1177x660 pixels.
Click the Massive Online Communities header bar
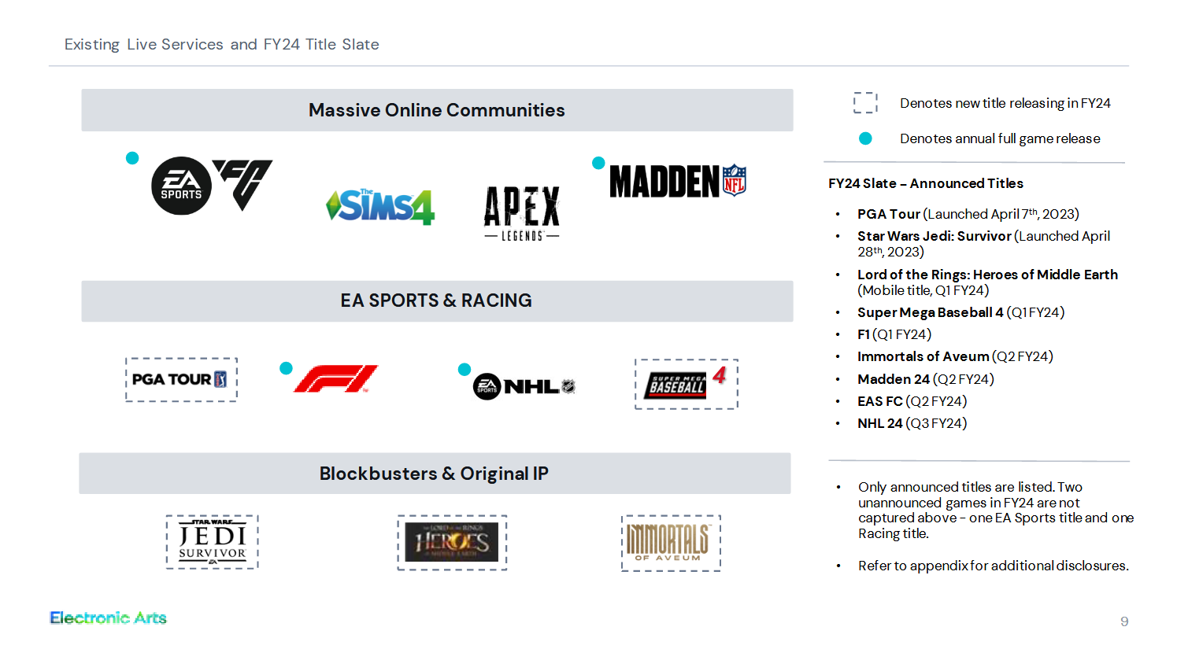pos(437,110)
